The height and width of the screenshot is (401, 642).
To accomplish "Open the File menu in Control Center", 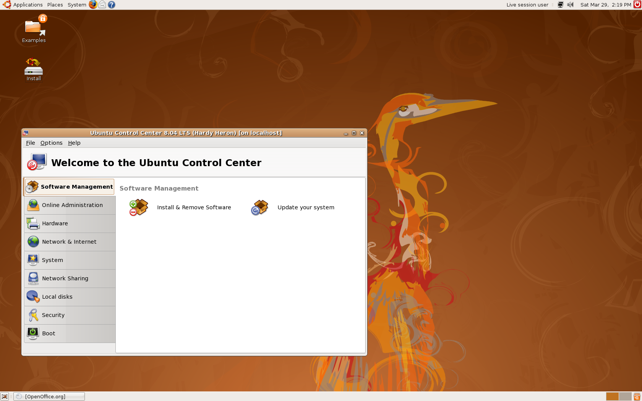I will 31,143.
